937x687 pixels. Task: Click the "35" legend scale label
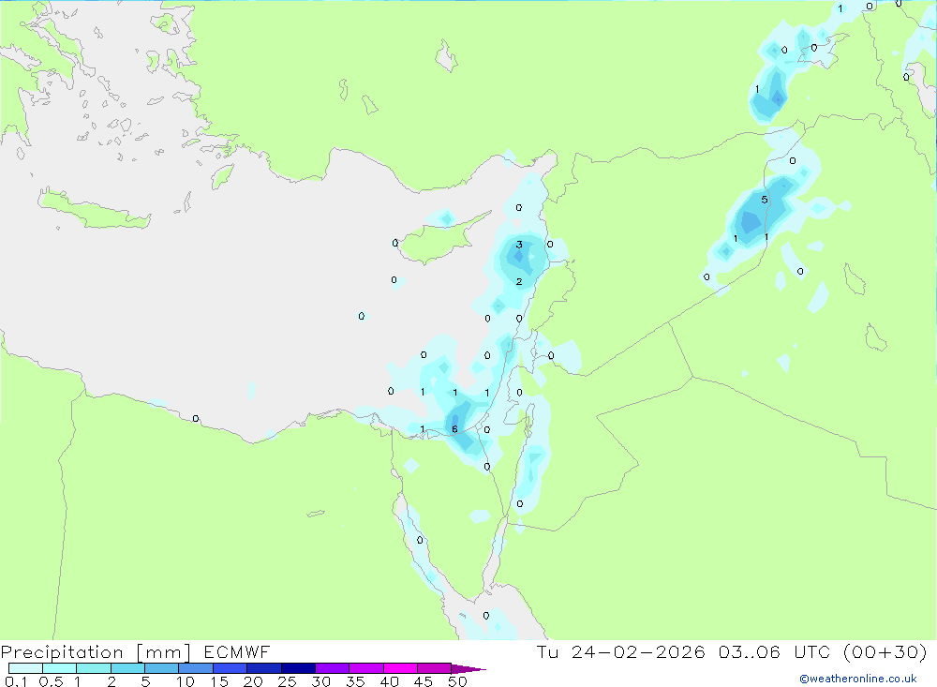click(x=355, y=681)
